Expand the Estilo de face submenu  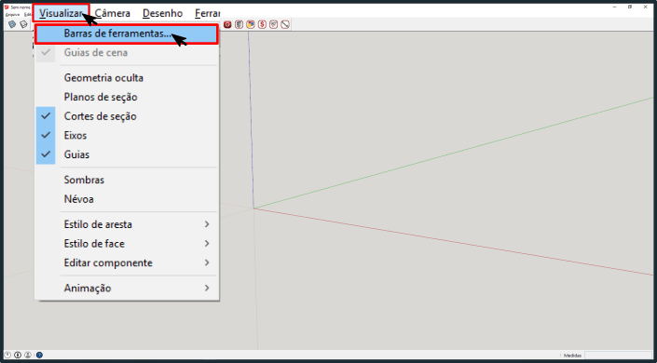tap(127, 243)
